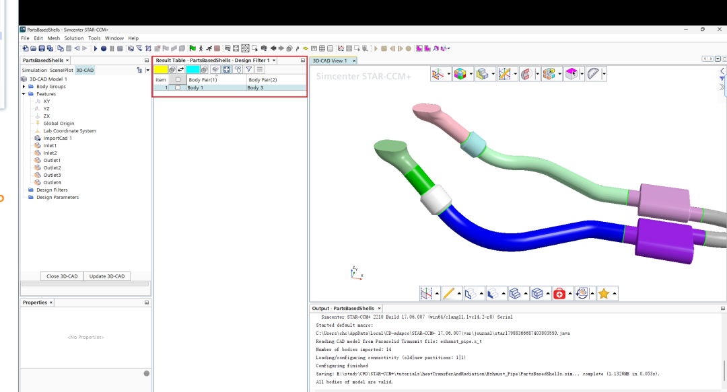Click the Body 3 cell in Result Table

click(x=277, y=87)
